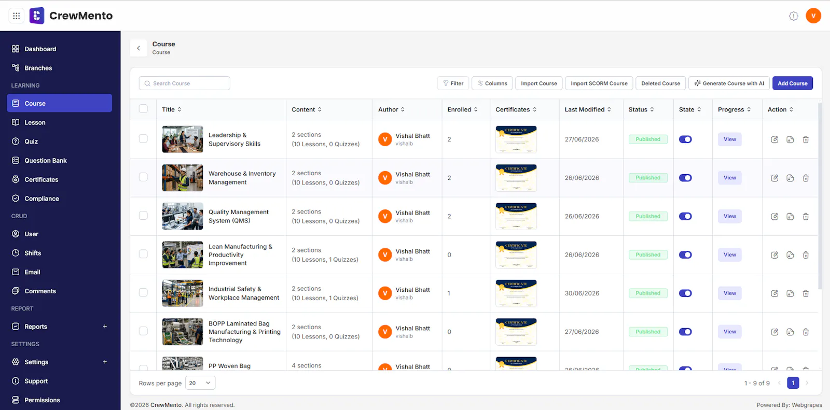Toggle the state switch for Warehouse & Inventory Management
830x410 pixels.
(x=685, y=178)
